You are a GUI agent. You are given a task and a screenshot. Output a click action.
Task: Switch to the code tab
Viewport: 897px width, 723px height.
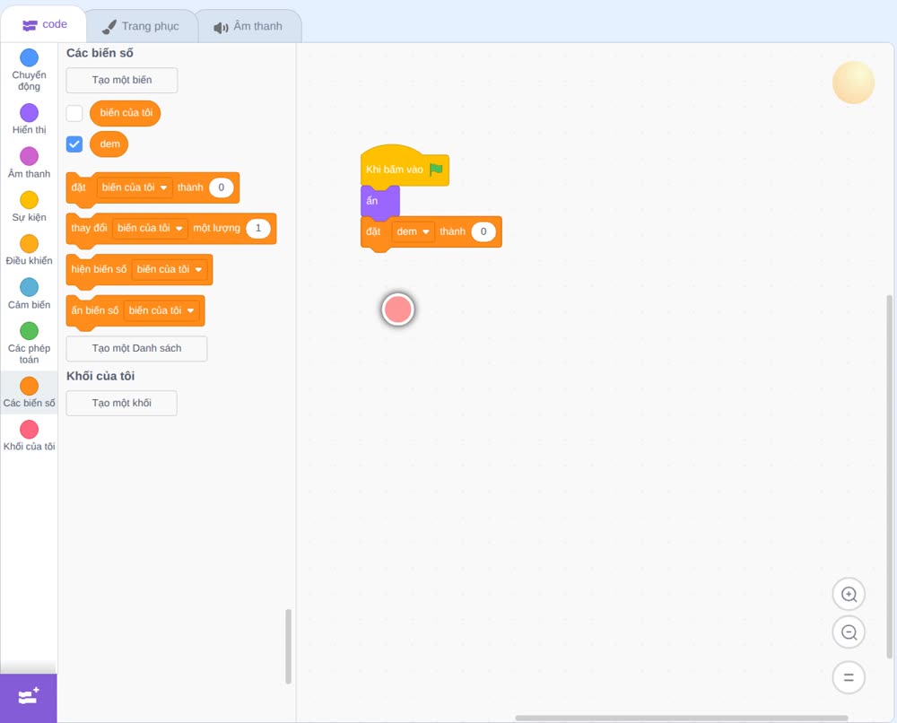pyautogui.click(x=44, y=24)
